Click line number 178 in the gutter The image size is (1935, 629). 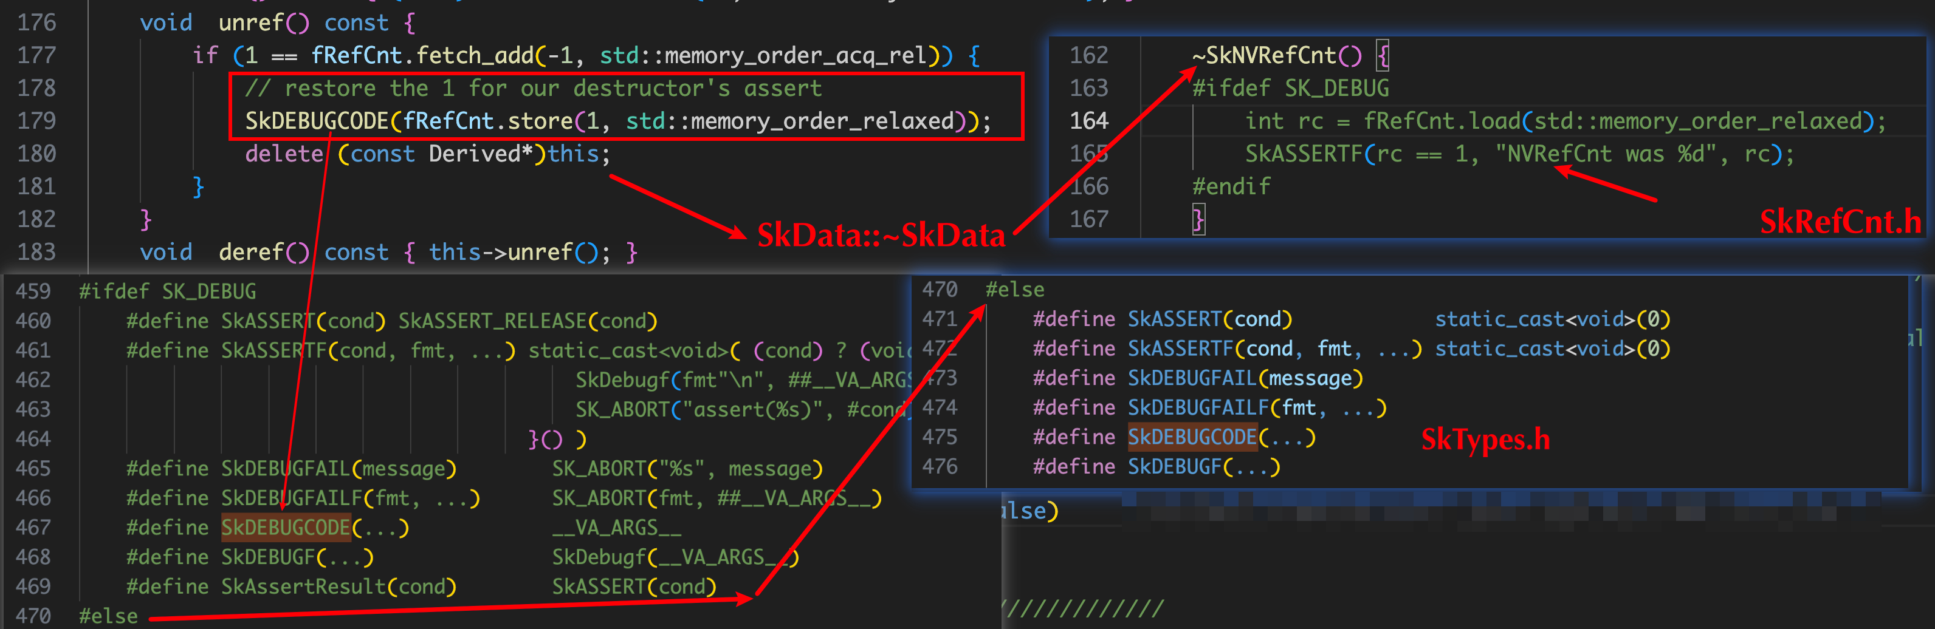click(37, 89)
